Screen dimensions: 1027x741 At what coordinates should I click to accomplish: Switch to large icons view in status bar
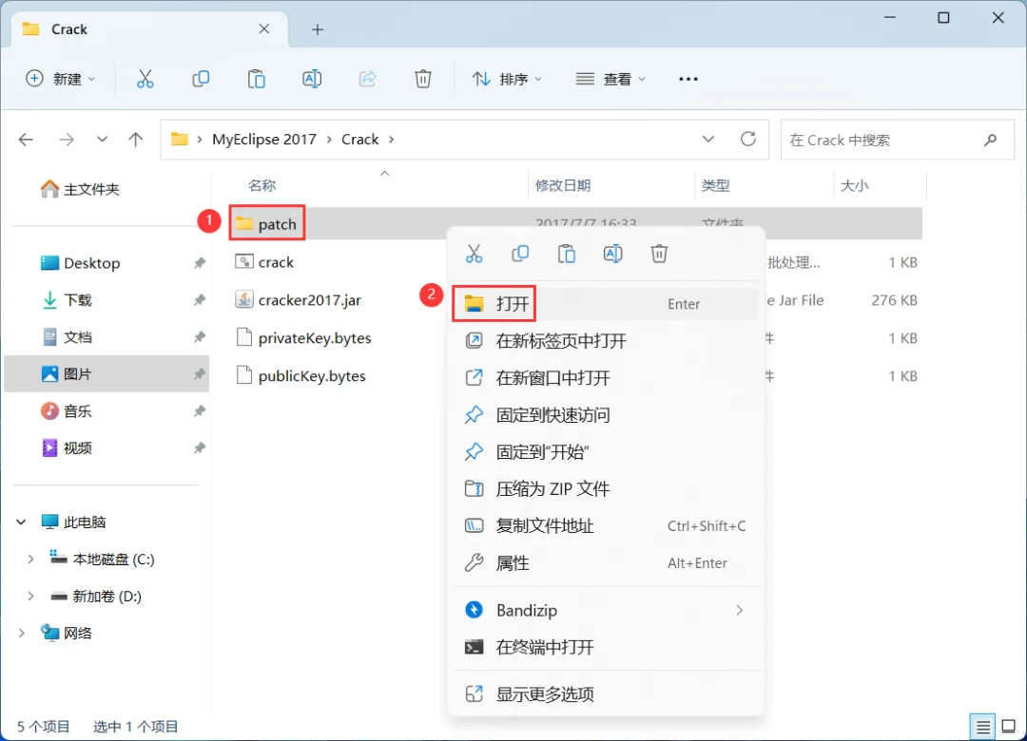1009,727
